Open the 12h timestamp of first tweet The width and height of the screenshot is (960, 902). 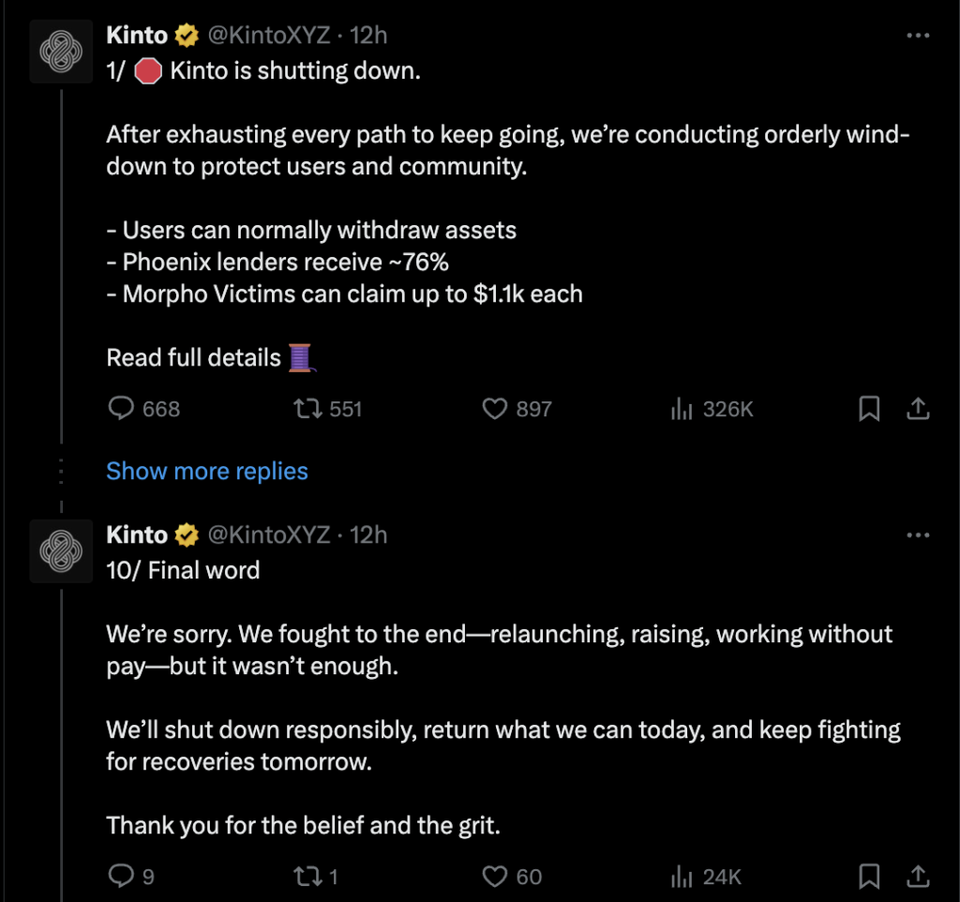pyautogui.click(x=368, y=36)
